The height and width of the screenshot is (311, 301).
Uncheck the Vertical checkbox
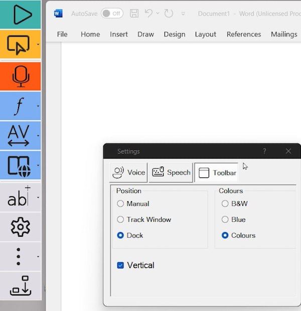tap(120, 265)
